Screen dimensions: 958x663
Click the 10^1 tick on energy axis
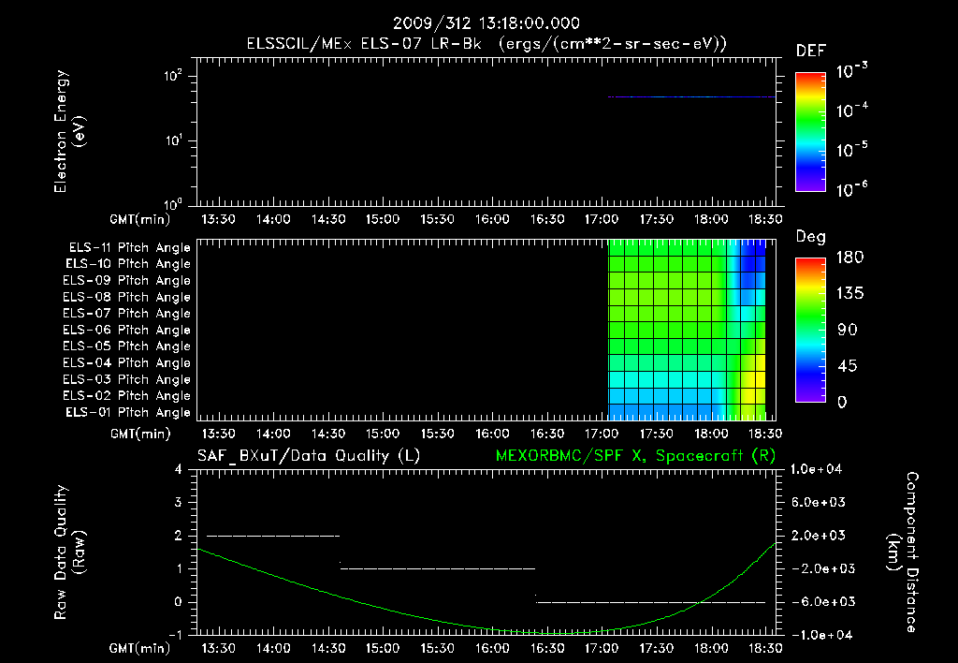pos(173,140)
